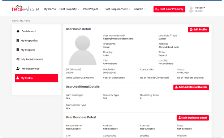The height and width of the screenshot is (138, 224).
Task: Click the First Name value Hasan
Action: (x=107, y=47)
